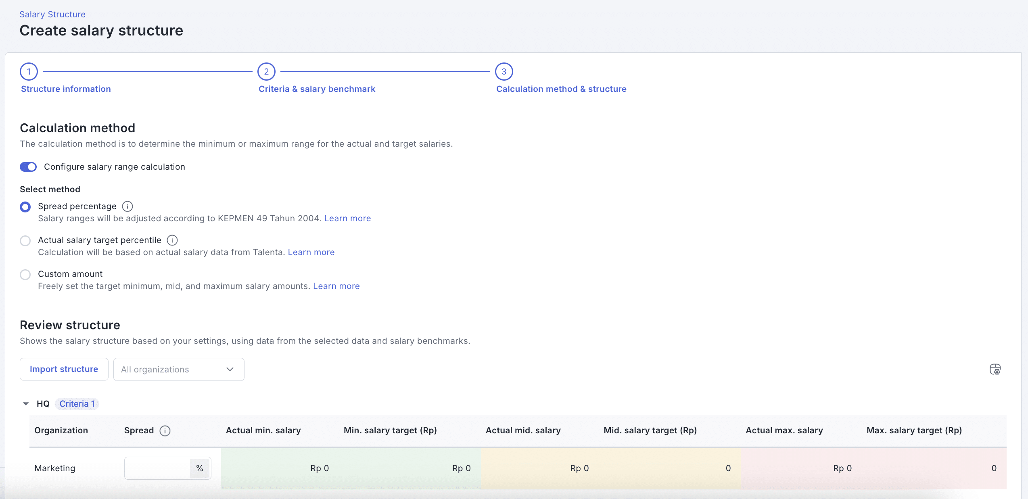Click step 1 circle icon
Screen dimensions: 1028x499
coord(29,72)
